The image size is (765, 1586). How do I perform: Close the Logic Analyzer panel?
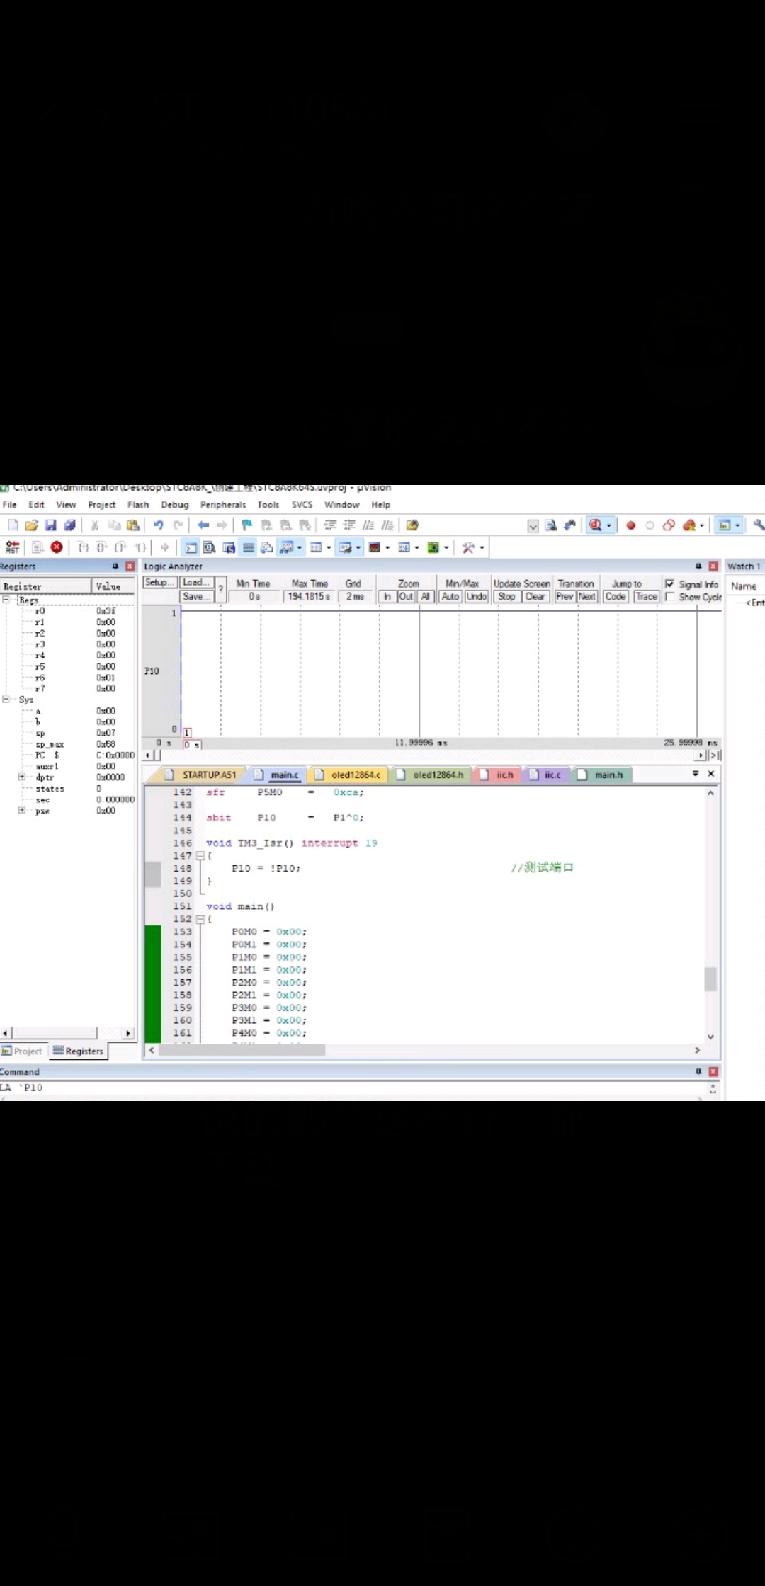[x=713, y=566]
